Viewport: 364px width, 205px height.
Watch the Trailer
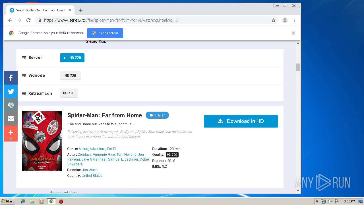pyautogui.click(x=157, y=115)
